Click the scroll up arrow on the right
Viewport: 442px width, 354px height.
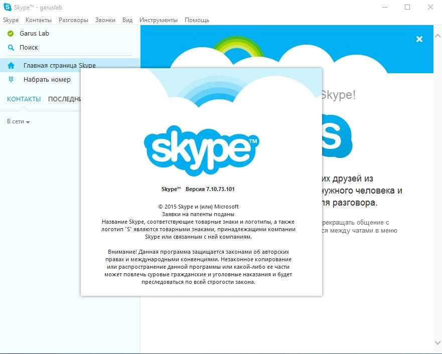438,36
